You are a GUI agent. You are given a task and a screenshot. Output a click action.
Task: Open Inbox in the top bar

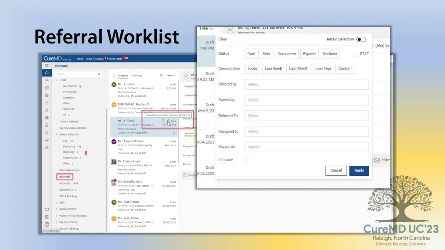click(80, 59)
